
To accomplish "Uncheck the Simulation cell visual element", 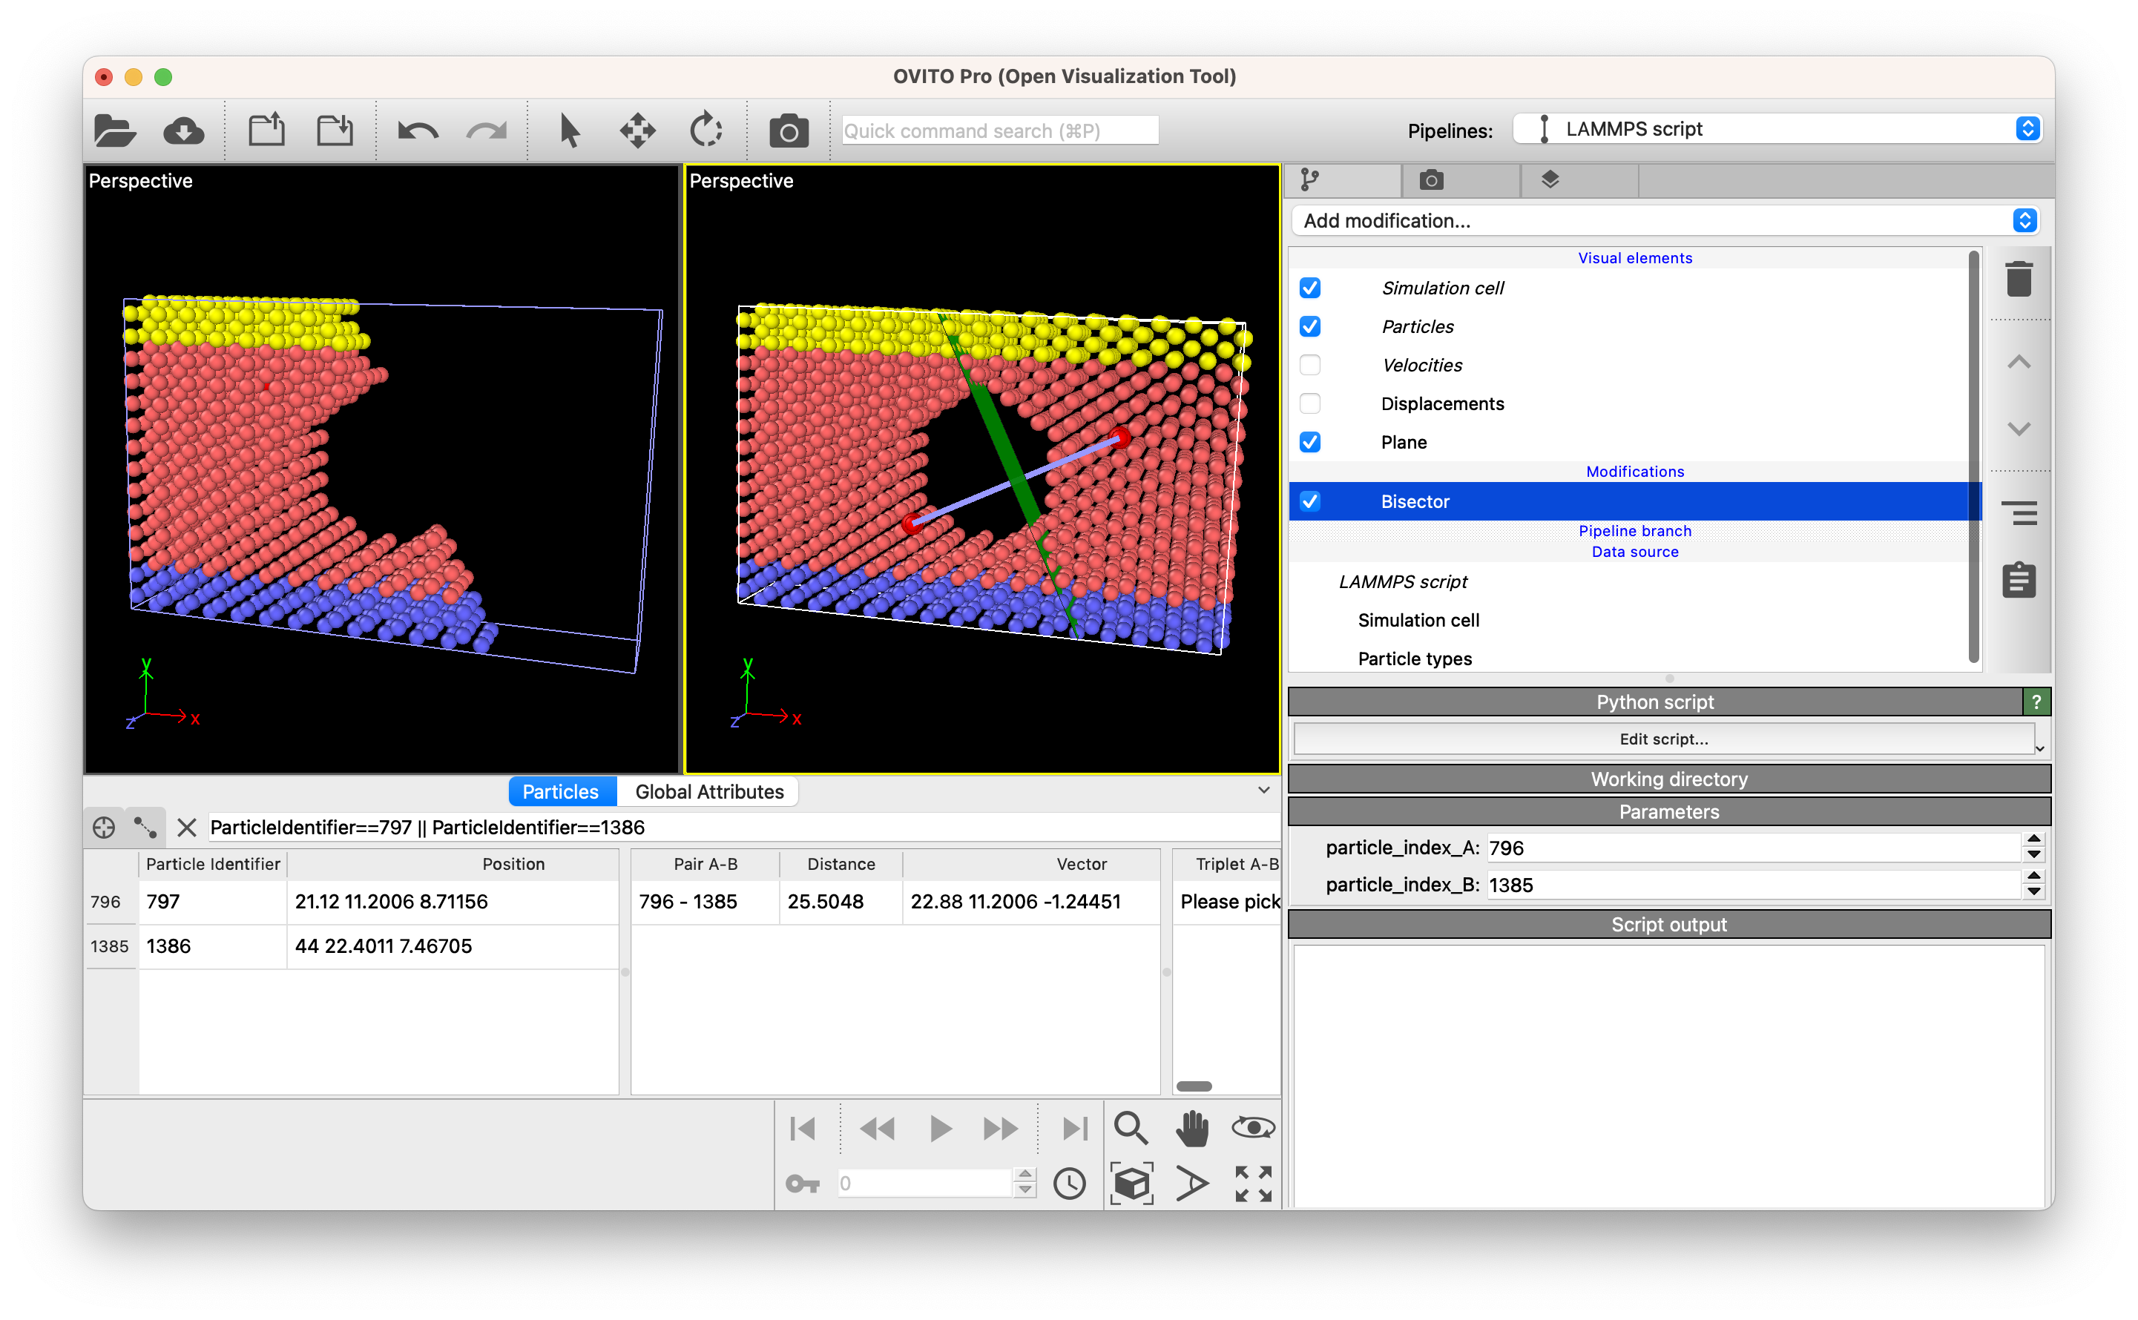I will click(1309, 288).
